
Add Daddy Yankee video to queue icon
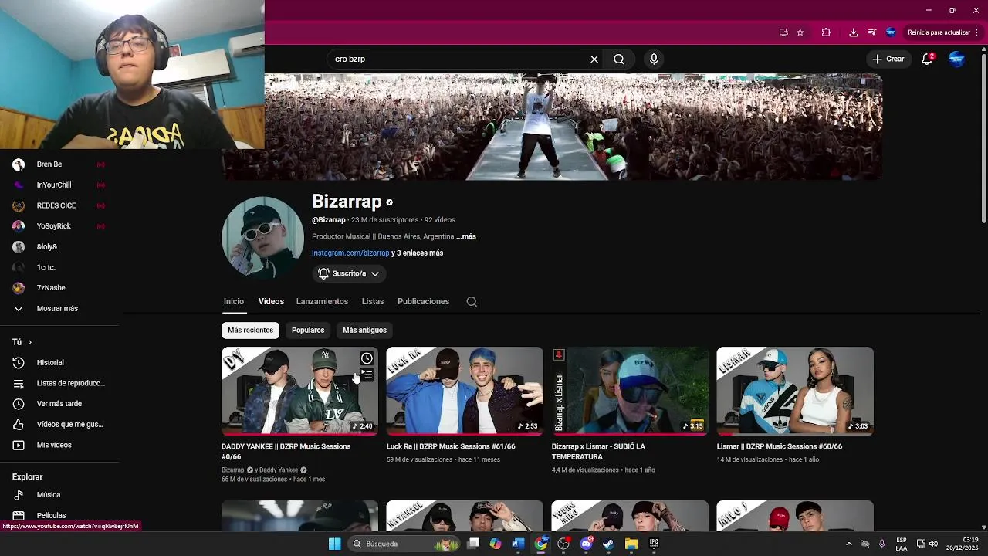pyautogui.click(x=367, y=375)
